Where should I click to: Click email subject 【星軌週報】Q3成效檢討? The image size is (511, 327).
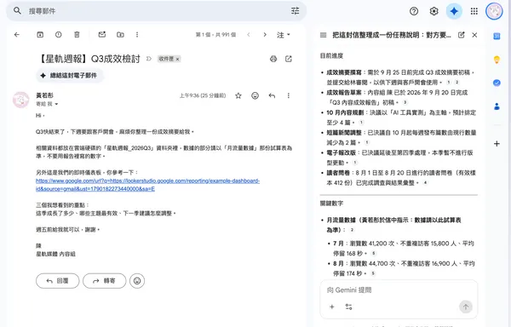tap(89, 59)
